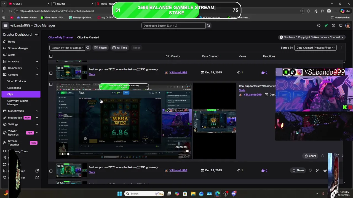Open the Discord taskbar icon

click(234, 194)
